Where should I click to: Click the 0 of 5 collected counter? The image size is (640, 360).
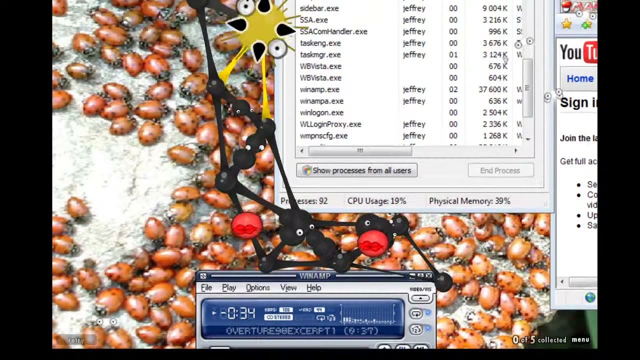pyautogui.click(x=539, y=340)
